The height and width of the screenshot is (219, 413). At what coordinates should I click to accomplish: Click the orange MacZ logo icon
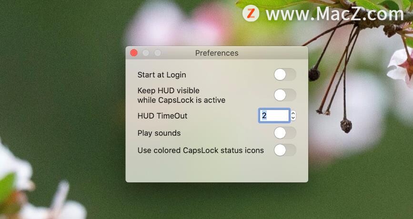click(x=251, y=13)
